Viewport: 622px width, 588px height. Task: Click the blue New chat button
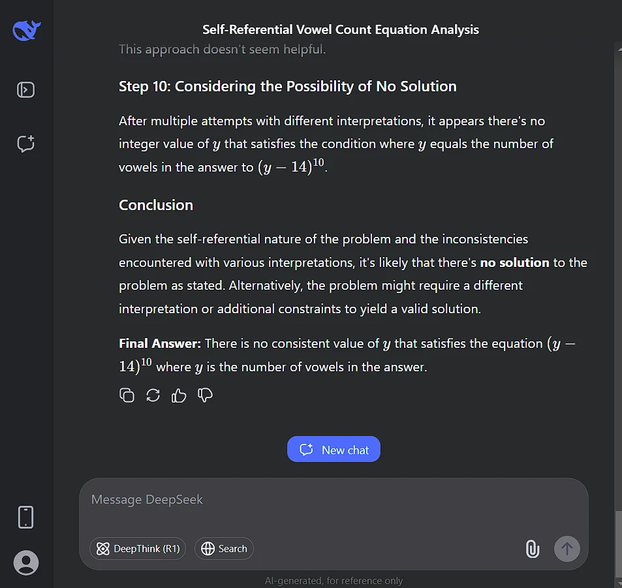click(x=334, y=450)
